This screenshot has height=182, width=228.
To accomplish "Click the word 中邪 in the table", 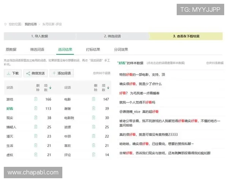I will click(68, 136).
